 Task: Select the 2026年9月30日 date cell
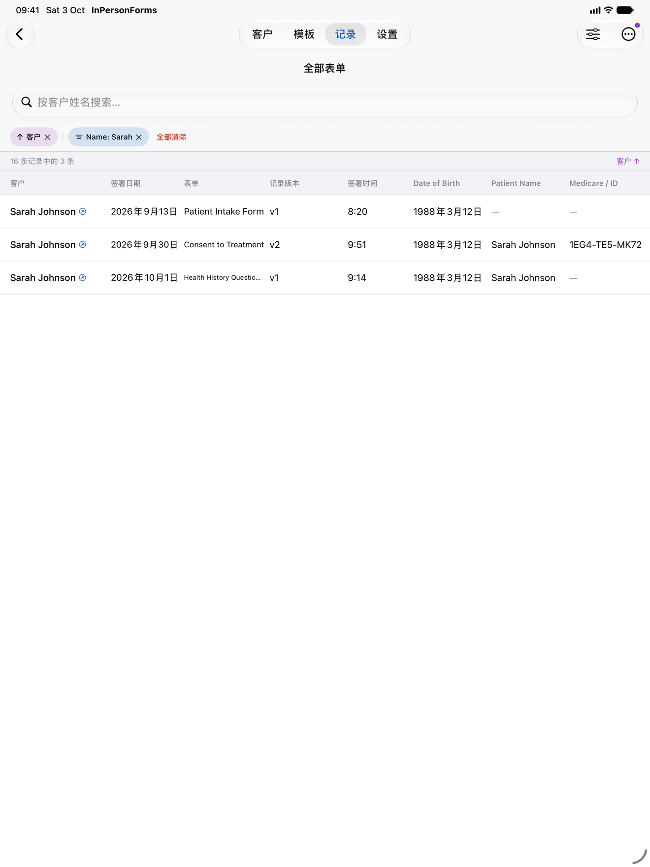click(x=144, y=244)
